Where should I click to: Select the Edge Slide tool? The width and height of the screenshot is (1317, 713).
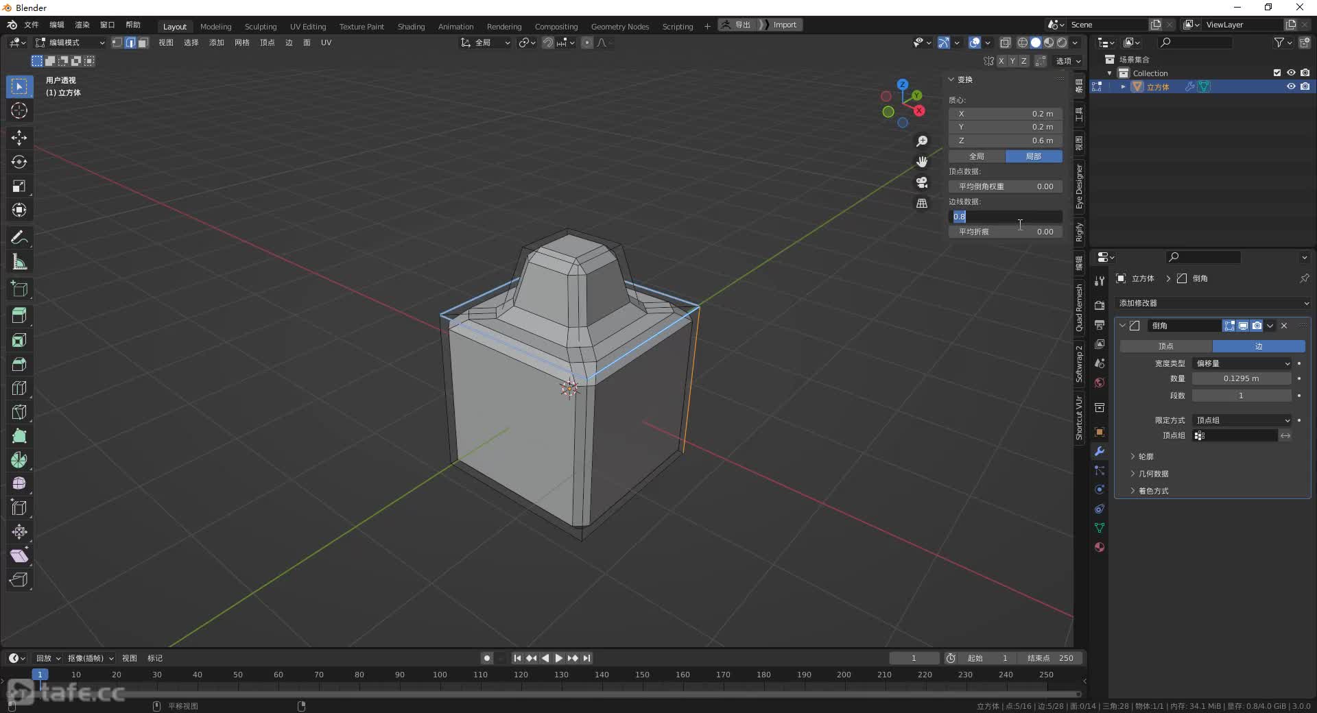(19, 508)
